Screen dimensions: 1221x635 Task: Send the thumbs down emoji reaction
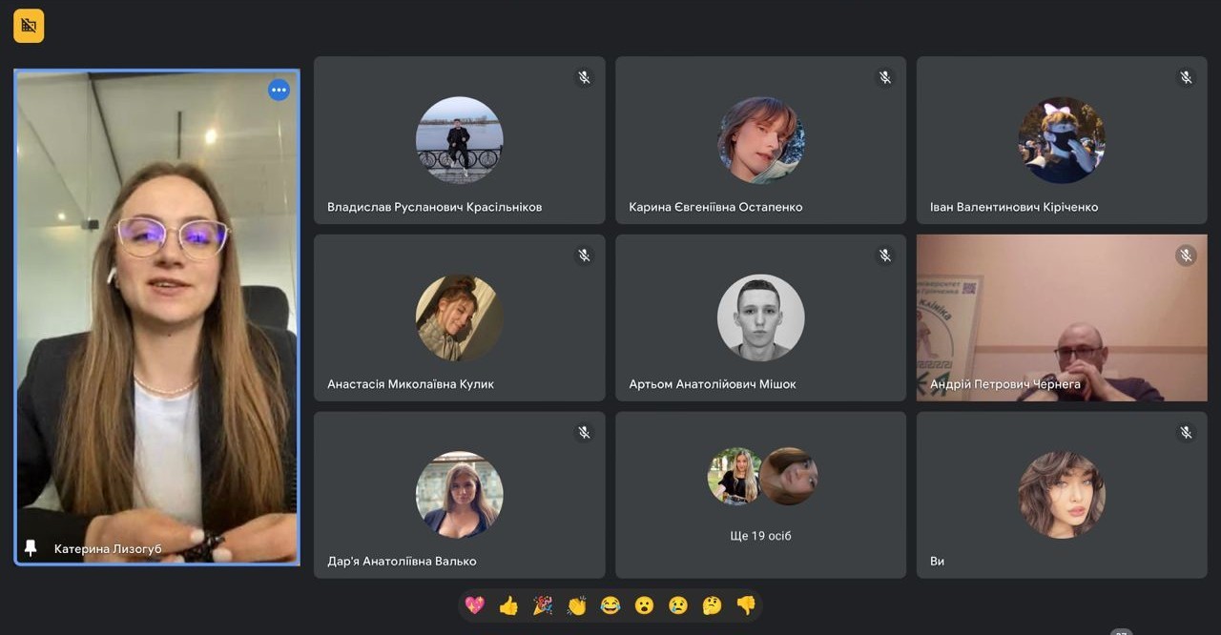point(746,605)
